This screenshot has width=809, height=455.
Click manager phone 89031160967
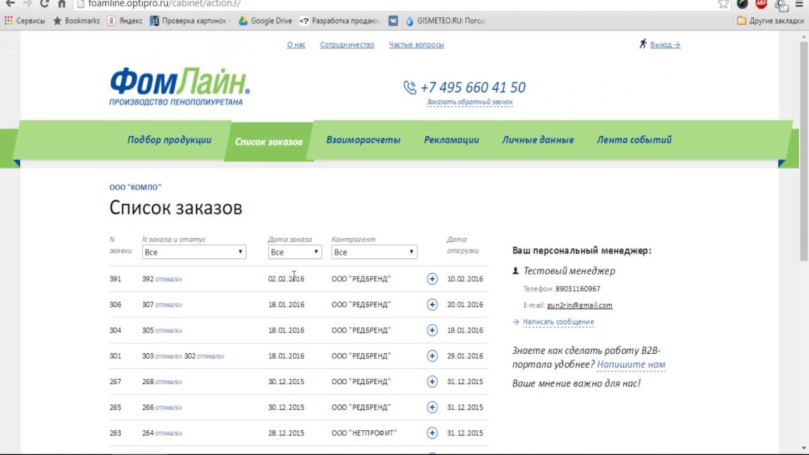578,289
